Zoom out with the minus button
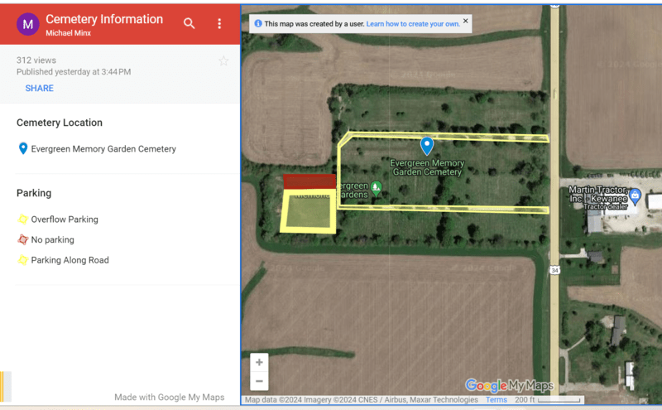 pos(260,381)
